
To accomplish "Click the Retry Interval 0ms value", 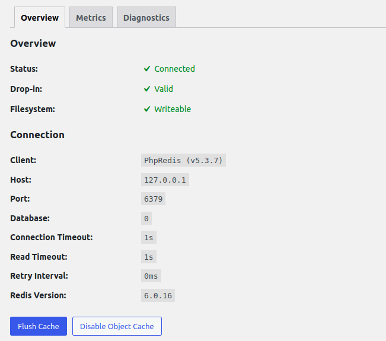I will coord(151,276).
